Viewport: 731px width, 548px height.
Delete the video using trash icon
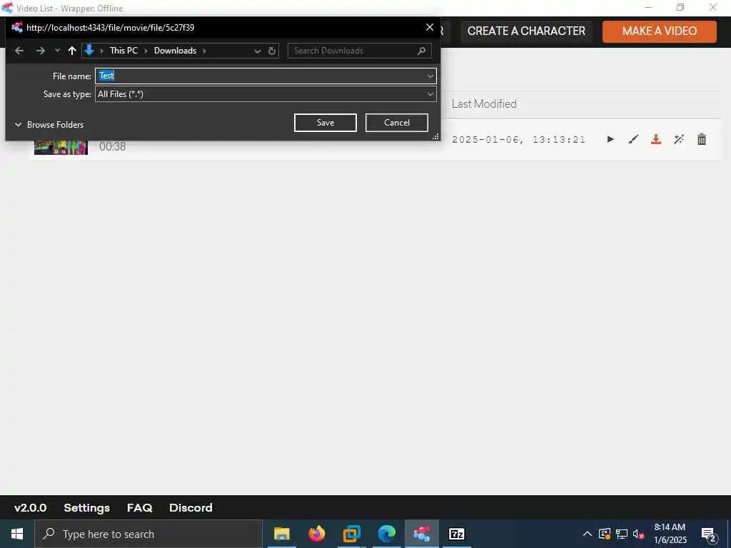click(x=702, y=139)
